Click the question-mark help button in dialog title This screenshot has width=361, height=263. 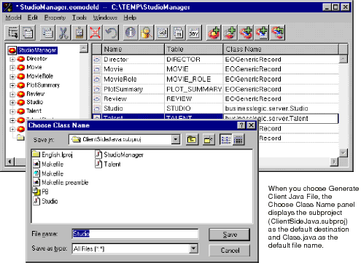click(241, 125)
